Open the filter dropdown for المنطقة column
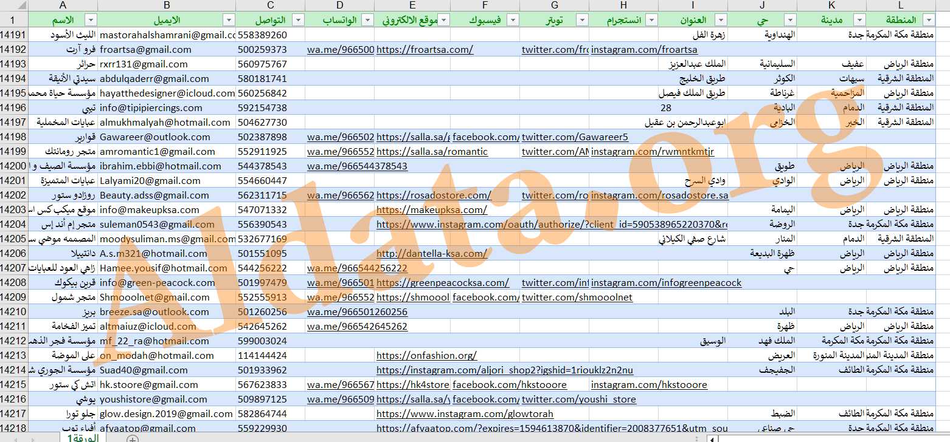Viewport: 950px width, 442px height. [x=929, y=20]
